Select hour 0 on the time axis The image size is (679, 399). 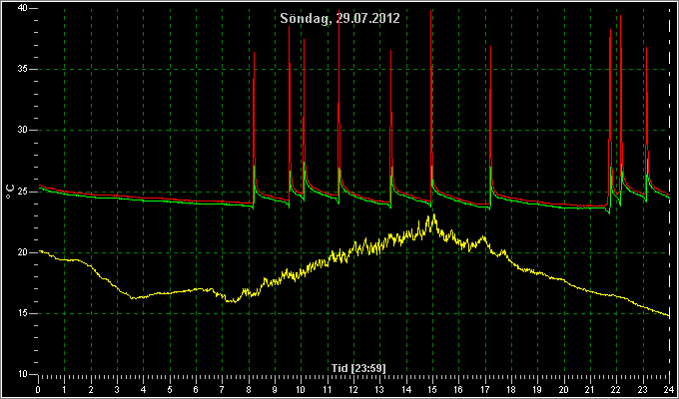click(x=39, y=389)
